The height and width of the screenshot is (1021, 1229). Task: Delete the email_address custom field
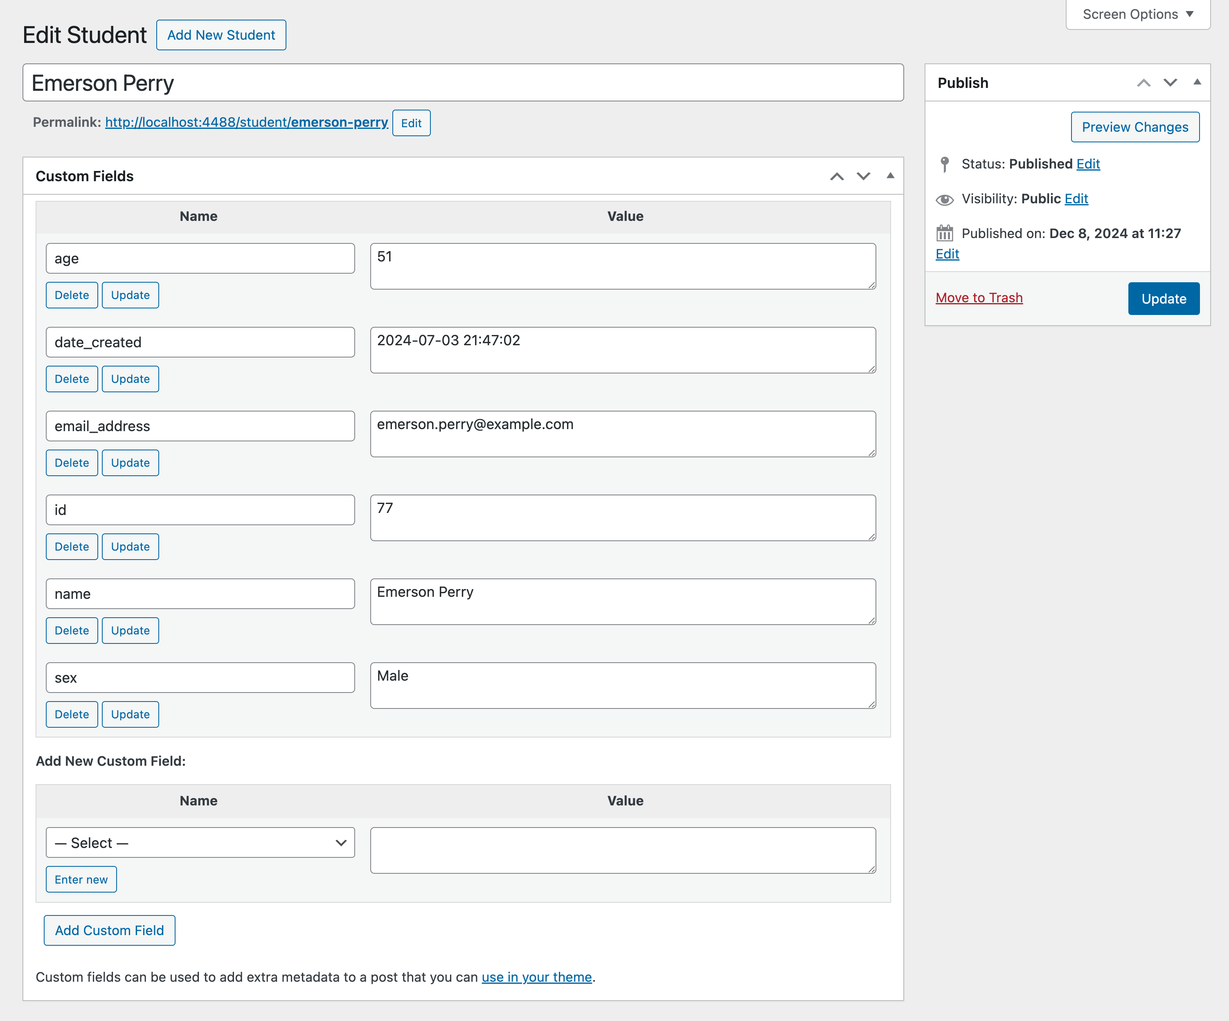click(72, 462)
